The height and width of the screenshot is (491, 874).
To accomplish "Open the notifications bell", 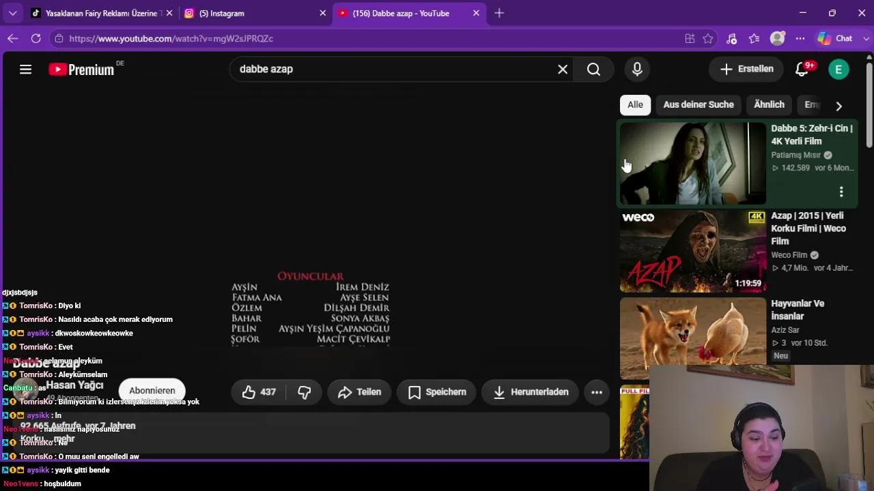I will (803, 69).
